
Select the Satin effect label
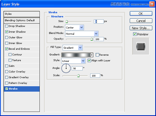coord(11,66)
